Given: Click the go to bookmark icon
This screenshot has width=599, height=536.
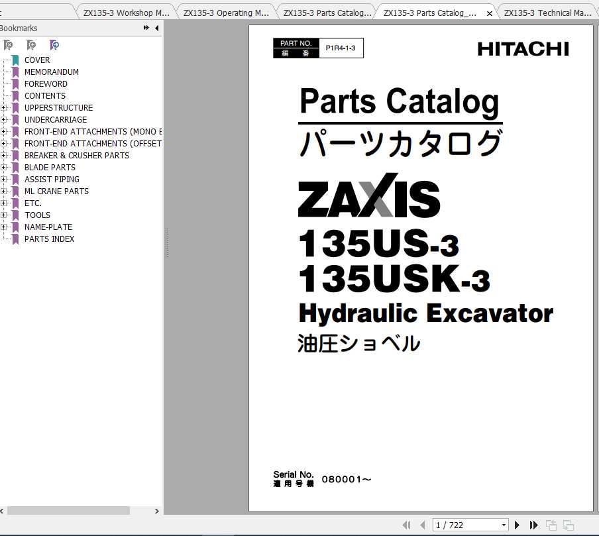Looking at the screenshot, I should tap(55, 45).
